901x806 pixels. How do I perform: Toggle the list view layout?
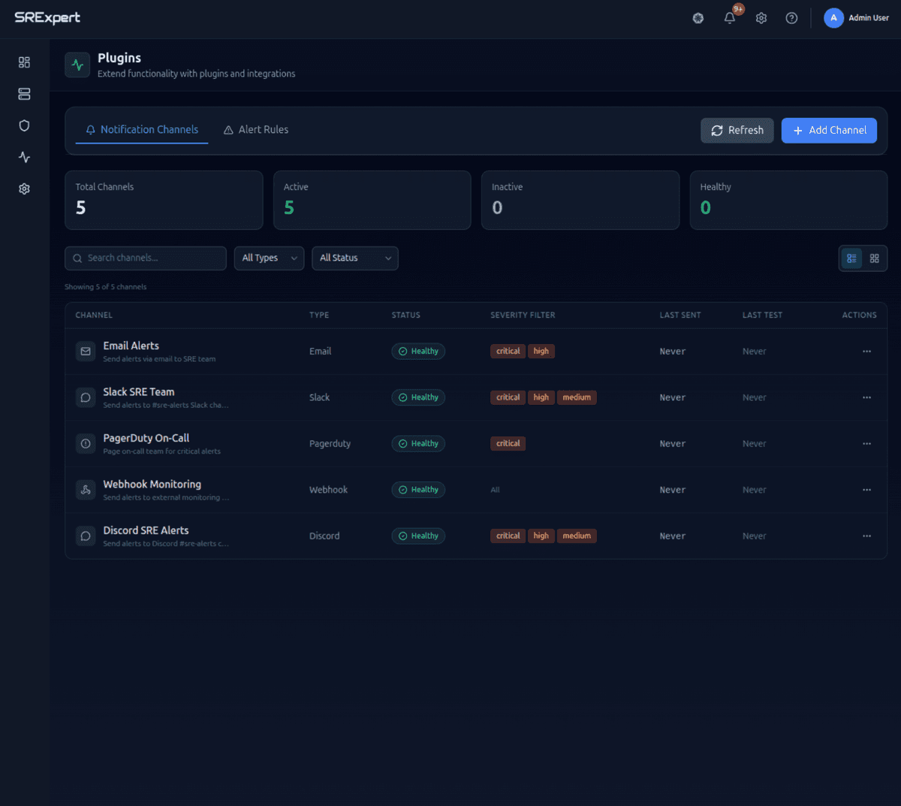[x=851, y=258]
